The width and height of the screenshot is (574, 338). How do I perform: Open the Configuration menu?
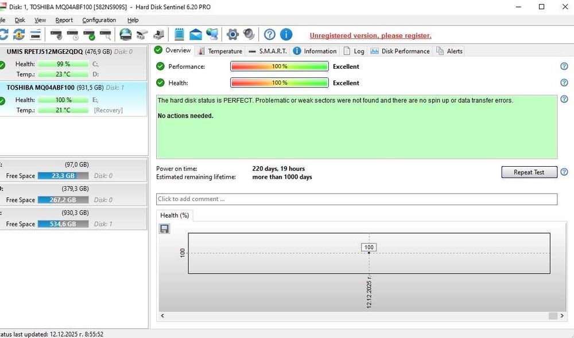99,20
